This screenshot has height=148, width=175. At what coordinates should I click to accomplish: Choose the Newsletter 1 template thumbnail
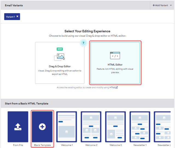[140, 127]
